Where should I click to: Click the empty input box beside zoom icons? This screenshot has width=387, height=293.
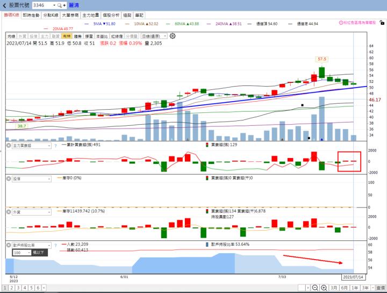click(x=302, y=288)
